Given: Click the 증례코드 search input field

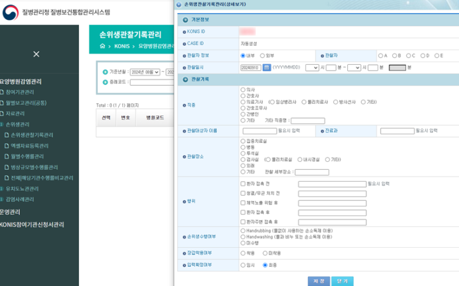Looking at the screenshot, I should 152,83.
